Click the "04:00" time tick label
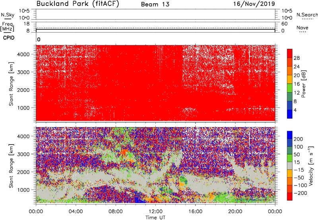Screen dimensions: 318x220 [76, 212]
